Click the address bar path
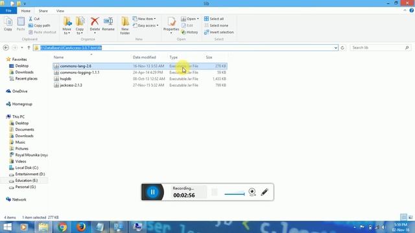 (71, 47)
